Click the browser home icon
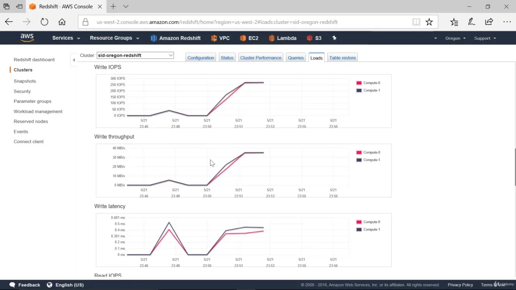Image resolution: width=516 pixels, height=290 pixels. pos(62,22)
